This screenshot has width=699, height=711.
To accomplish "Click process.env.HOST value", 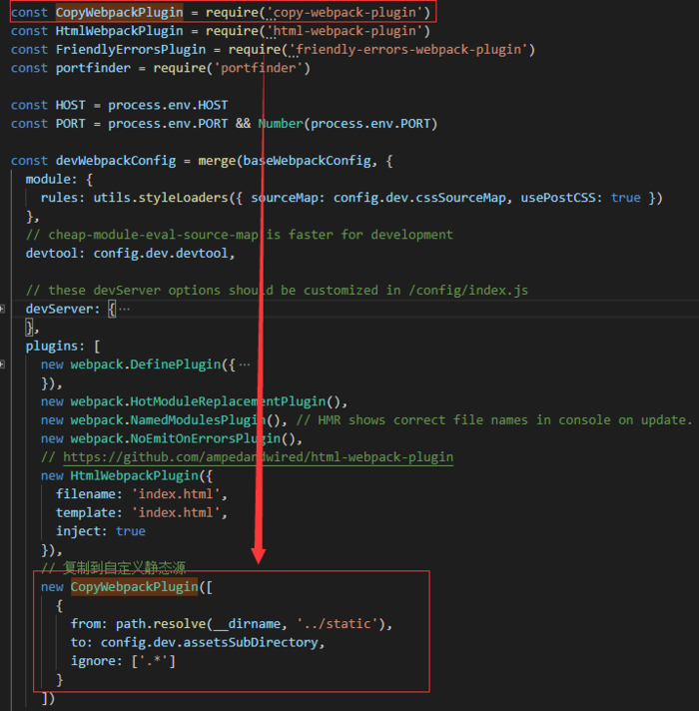I will click(168, 105).
